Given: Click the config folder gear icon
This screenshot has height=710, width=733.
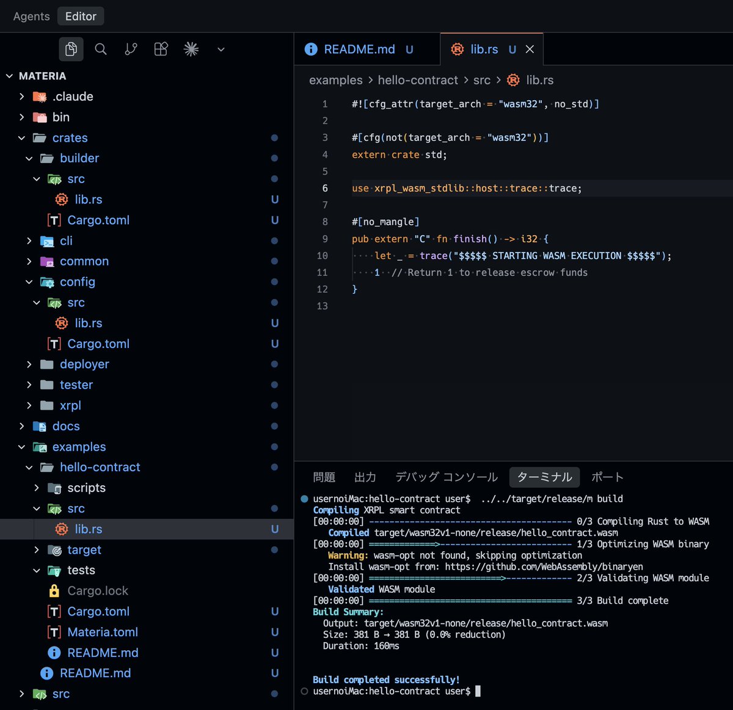Looking at the screenshot, I should pyautogui.click(x=47, y=282).
